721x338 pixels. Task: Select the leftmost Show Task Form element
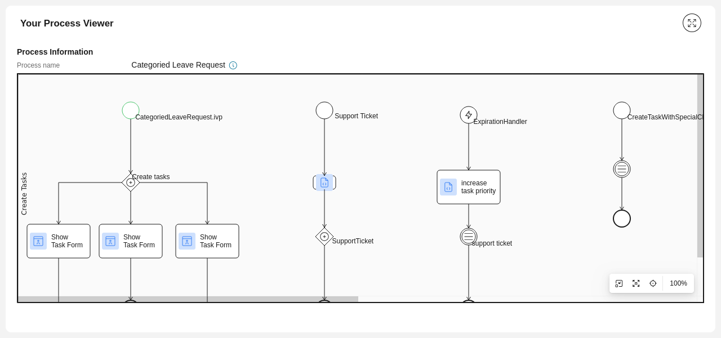[59, 241]
